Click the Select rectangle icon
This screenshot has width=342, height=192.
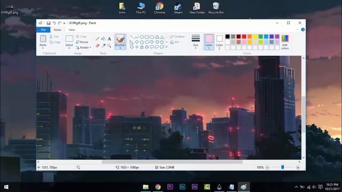tap(69, 39)
